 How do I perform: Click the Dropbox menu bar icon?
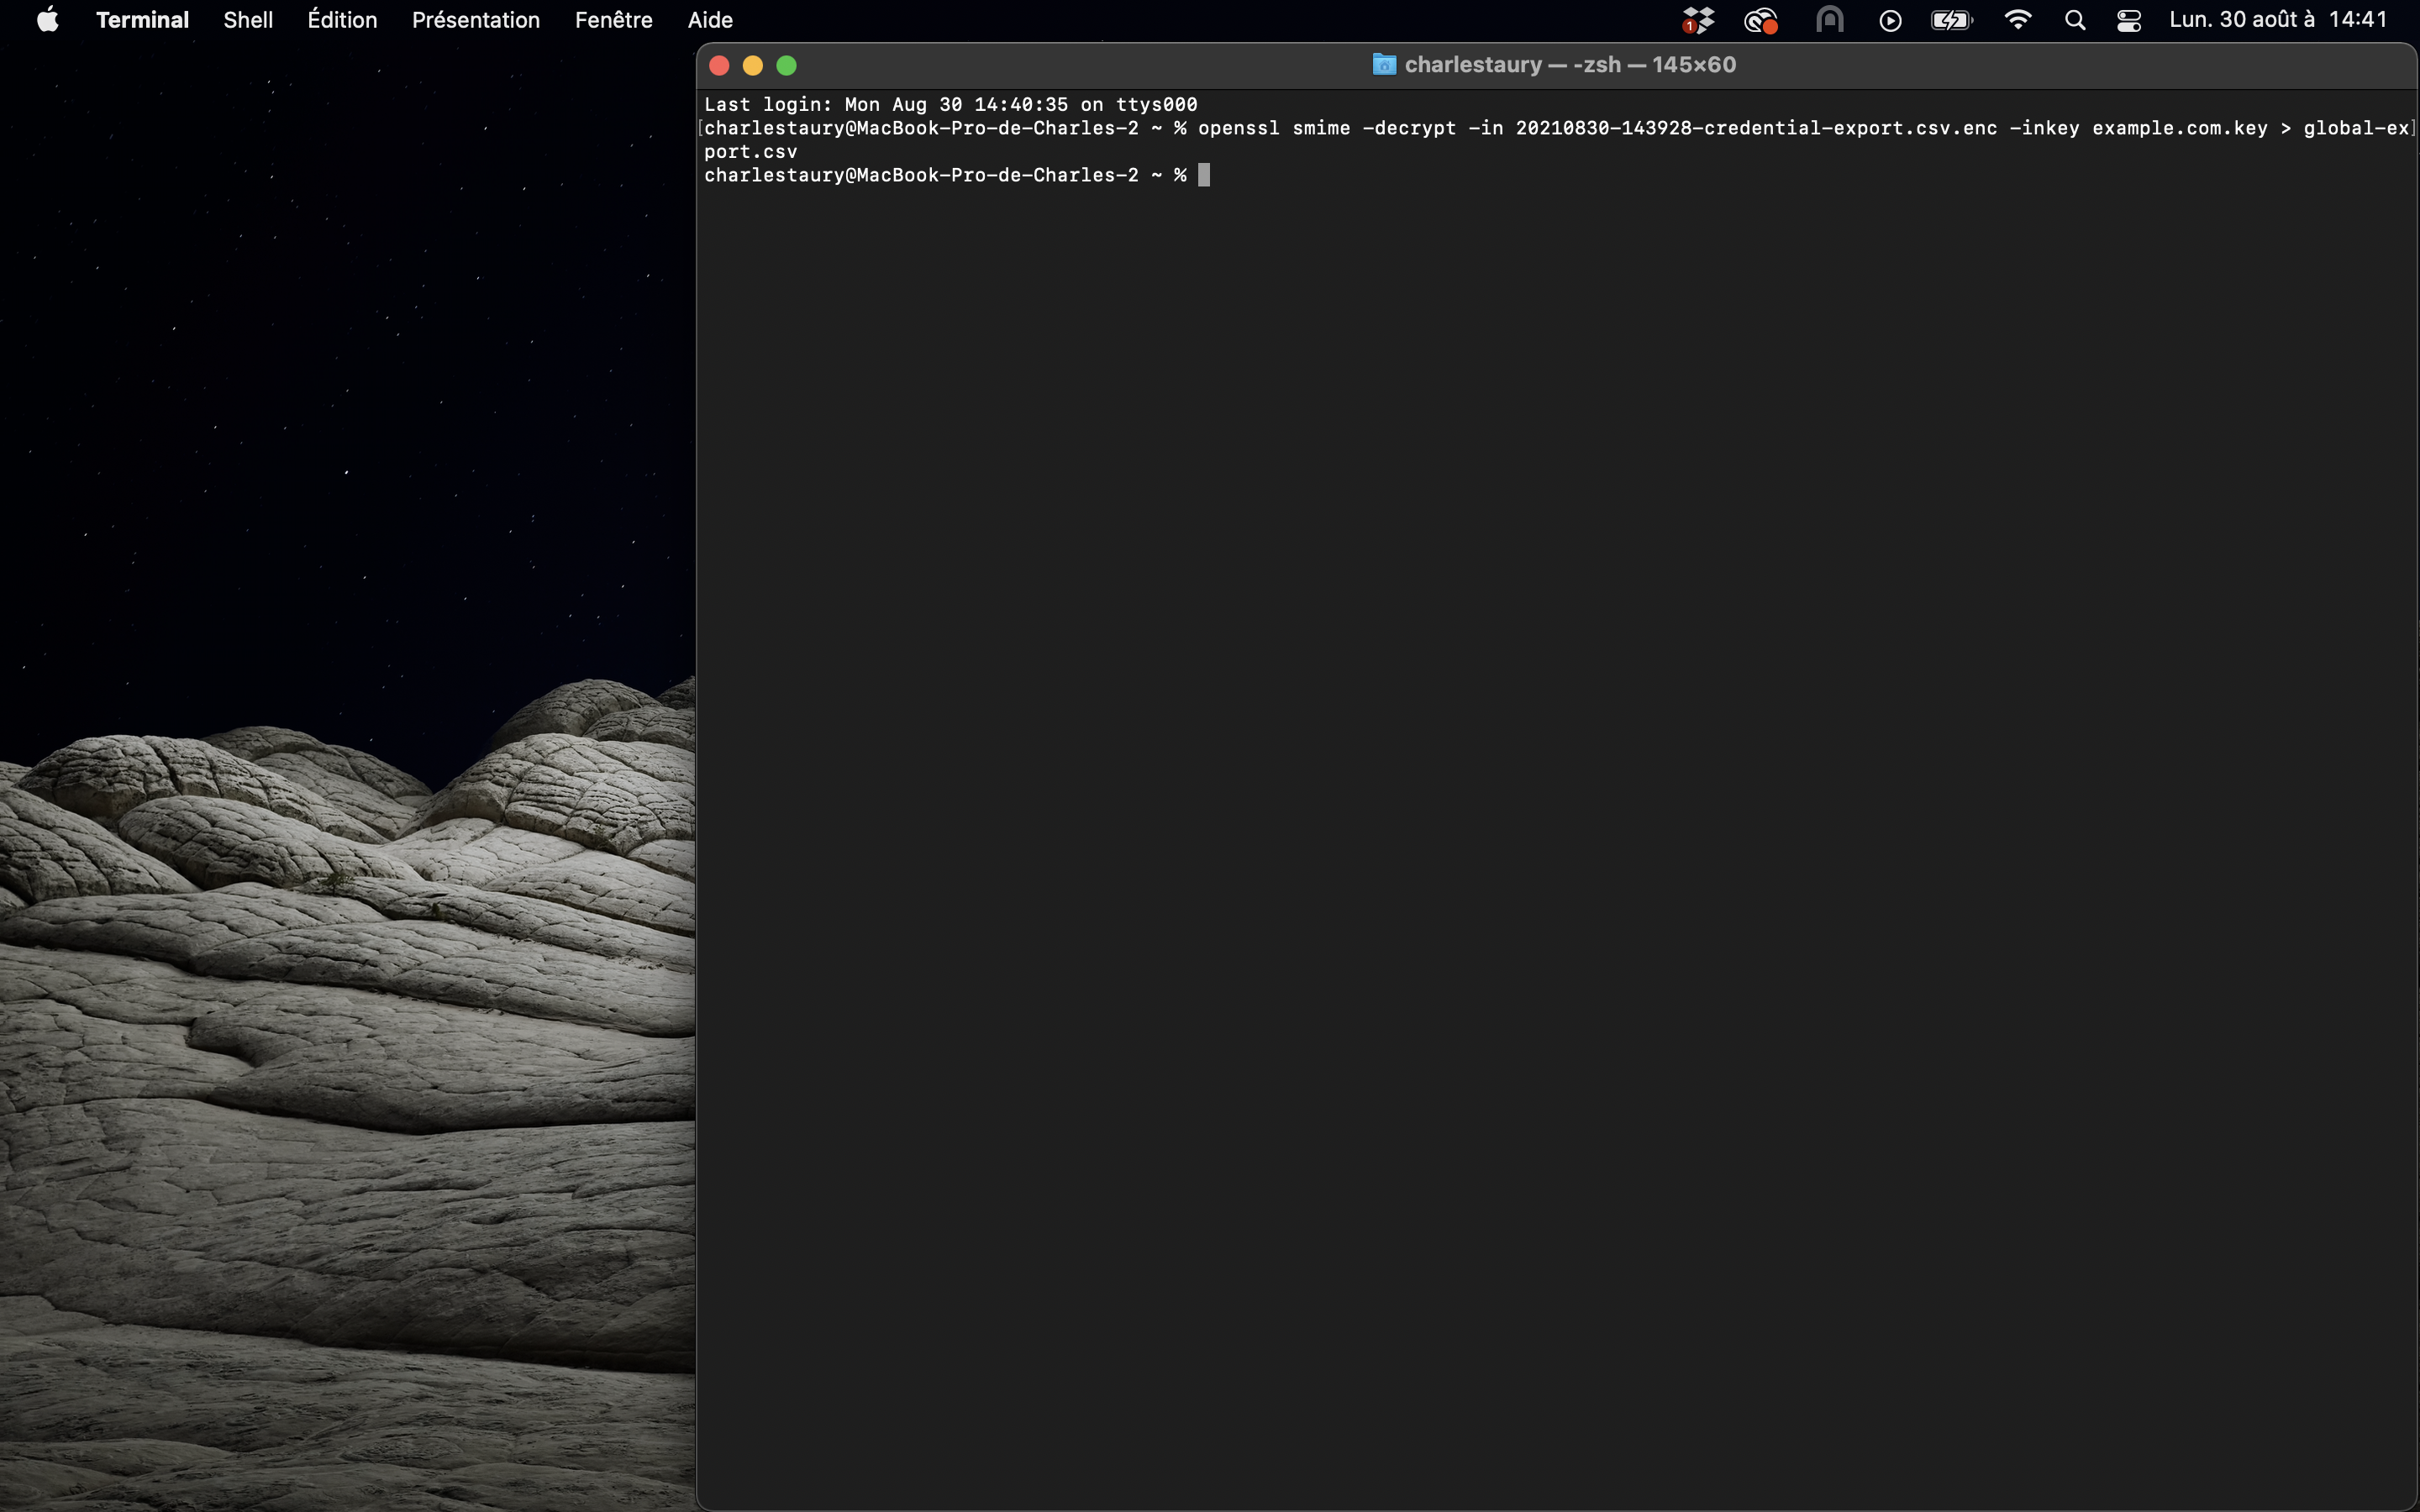(1698, 20)
